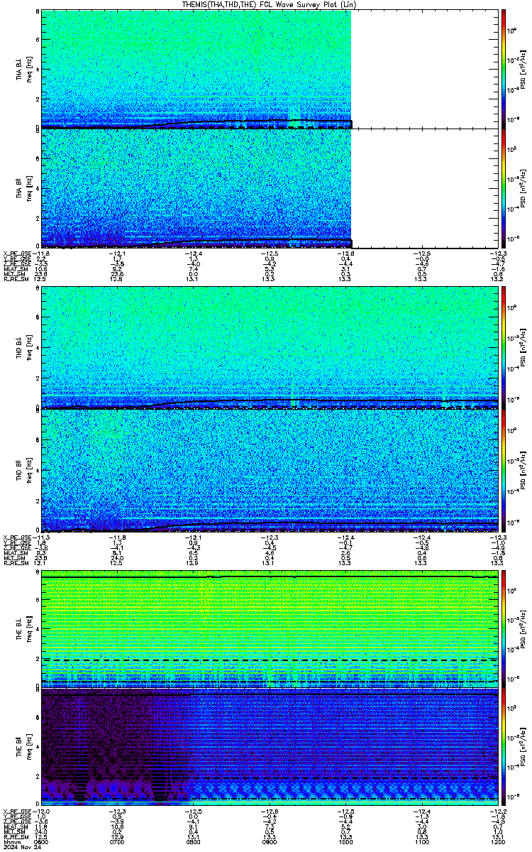This screenshot has width=532, height=852.
Task: Click the X_RE_GSE label under the THE panels
Action: 17,812
